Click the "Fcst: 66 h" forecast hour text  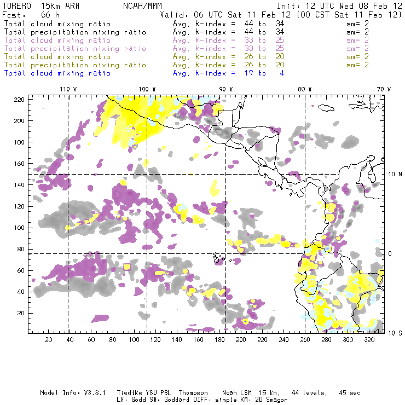point(31,15)
